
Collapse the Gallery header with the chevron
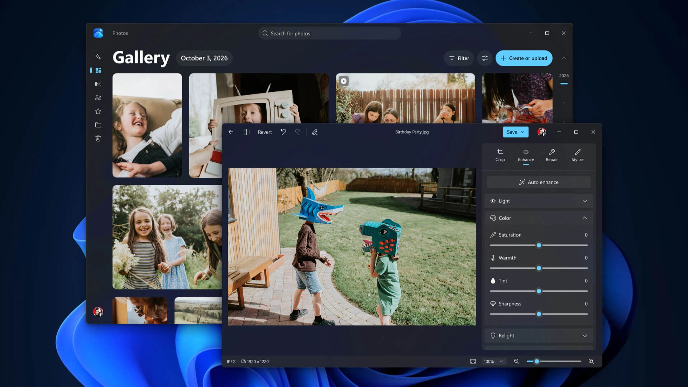click(x=564, y=58)
